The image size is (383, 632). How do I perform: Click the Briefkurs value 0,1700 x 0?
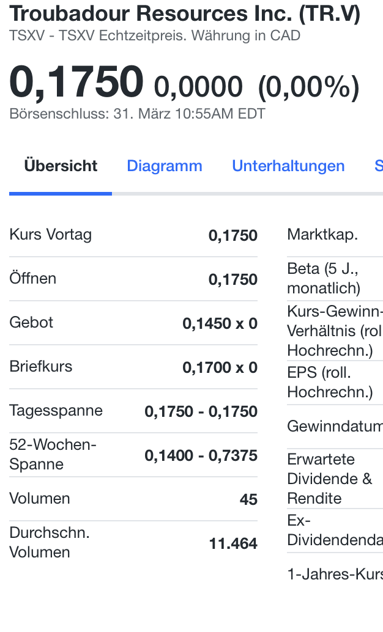221,367
